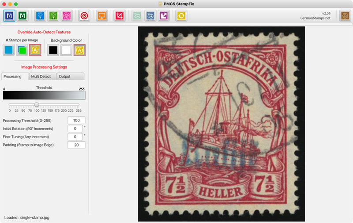This screenshot has height=223, width=353.
Task: Click the 'Loaded: single-stamp.jpg' status text
Action: pos(27,217)
